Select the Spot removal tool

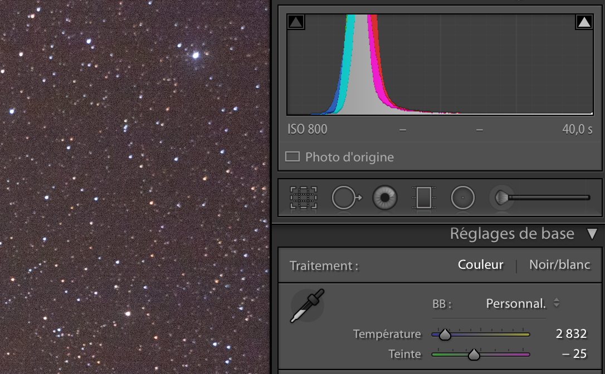[x=347, y=198]
